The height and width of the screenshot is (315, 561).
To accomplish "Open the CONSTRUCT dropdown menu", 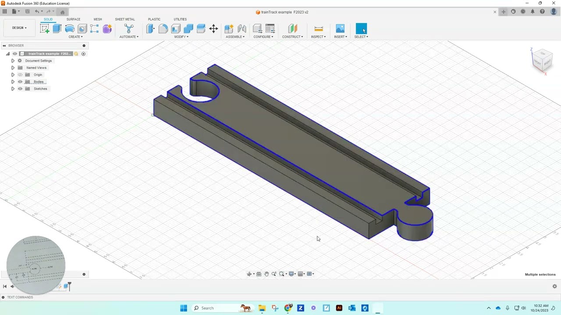I will pos(292,37).
